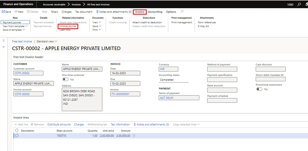
Task: Click the Method of payment field
Action: 222,69
